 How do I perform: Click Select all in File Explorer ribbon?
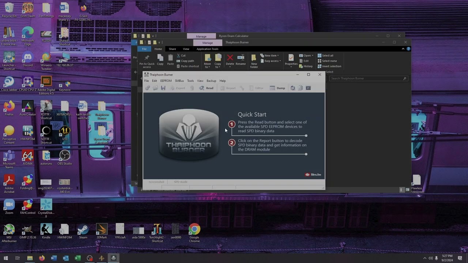point(325,56)
